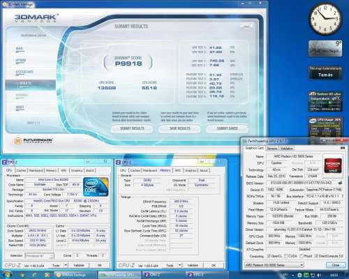Click the GPU-Z screenshot camera icon
The height and width of the screenshot is (279, 349).
(343, 148)
